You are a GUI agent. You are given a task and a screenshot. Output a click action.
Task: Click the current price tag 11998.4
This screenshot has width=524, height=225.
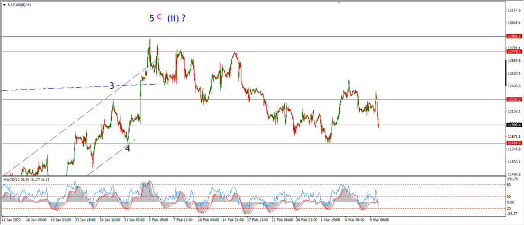[x=513, y=125]
